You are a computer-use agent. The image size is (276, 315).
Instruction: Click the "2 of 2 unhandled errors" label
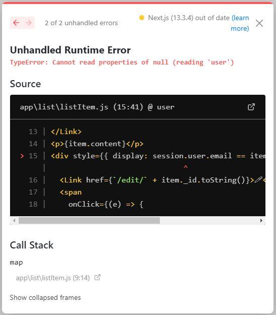pyautogui.click(x=81, y=23)
